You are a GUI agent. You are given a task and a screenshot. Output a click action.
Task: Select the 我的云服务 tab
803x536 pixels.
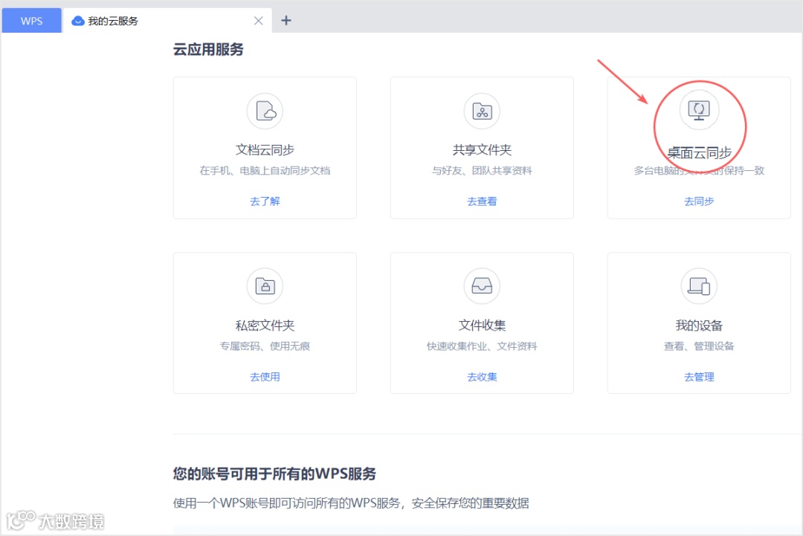[x=167, y=21]
